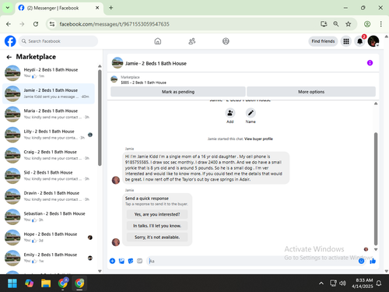Viewport: 389px width, 292px height.
Task: Open Chrome three-dot menu
Action: tap(380, 24)
